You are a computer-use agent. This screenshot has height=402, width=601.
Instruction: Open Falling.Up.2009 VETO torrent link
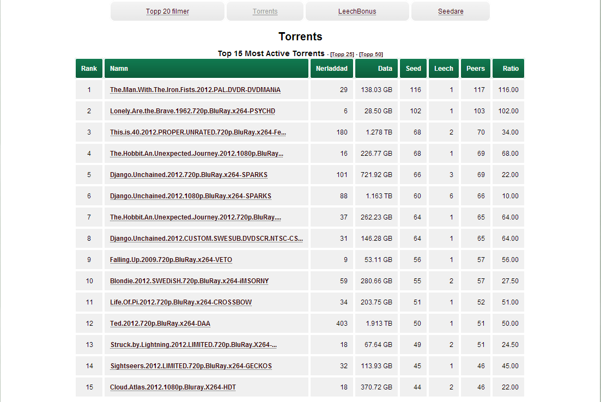(x=171, y=260)
